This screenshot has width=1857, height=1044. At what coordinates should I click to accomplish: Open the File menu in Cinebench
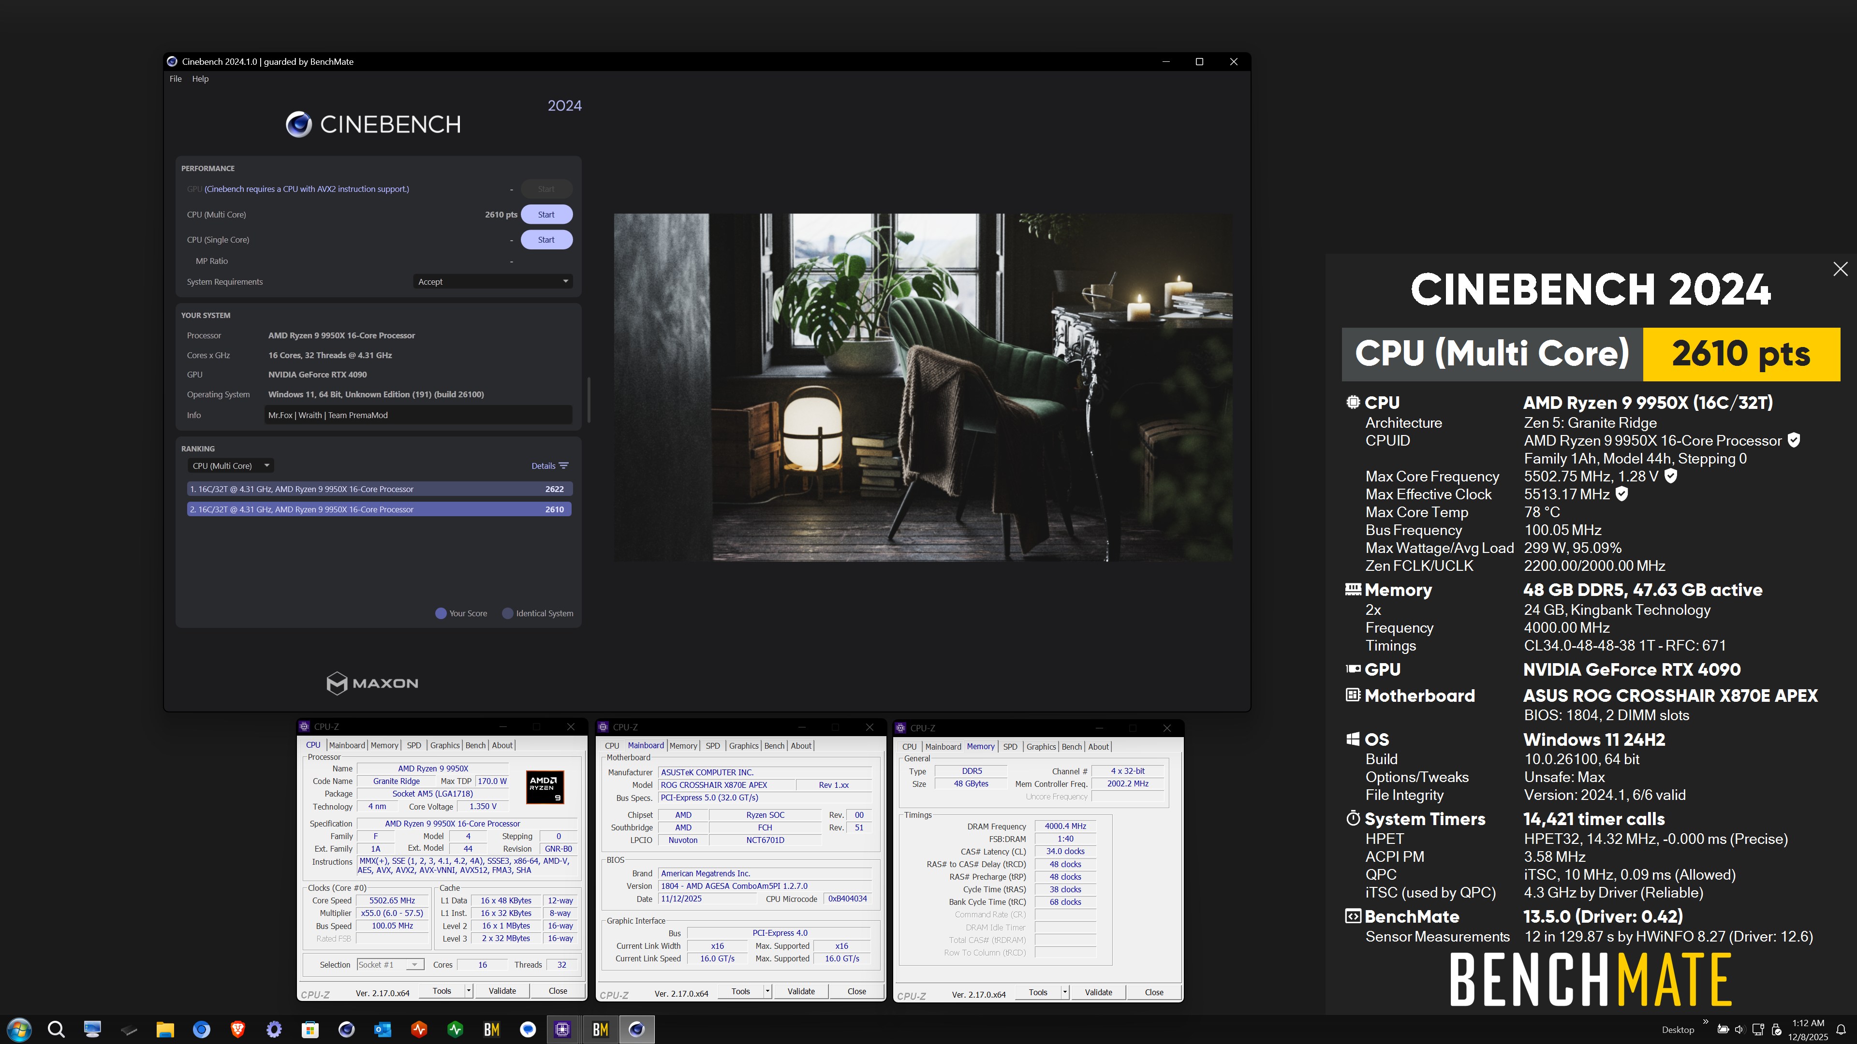coord(175,78)
